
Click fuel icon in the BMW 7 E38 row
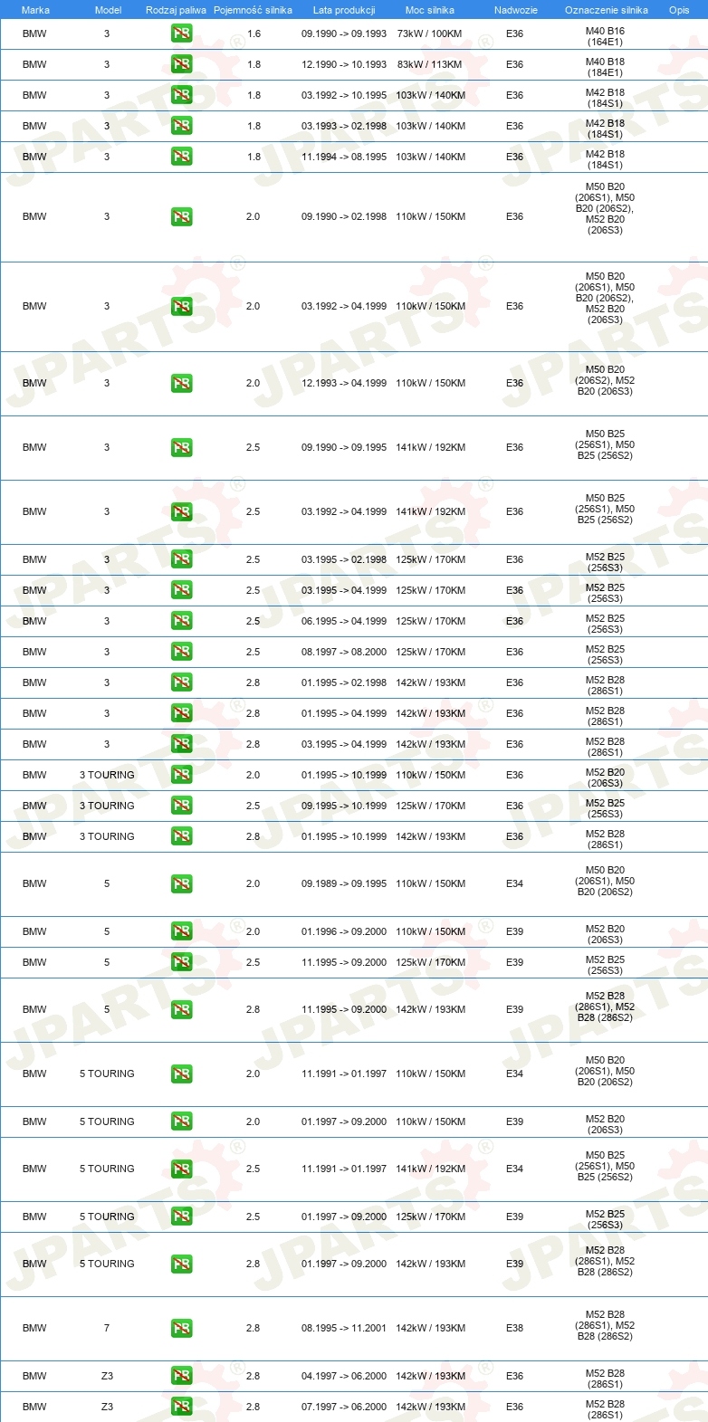pyautogui.click(x=182, y=1329)
